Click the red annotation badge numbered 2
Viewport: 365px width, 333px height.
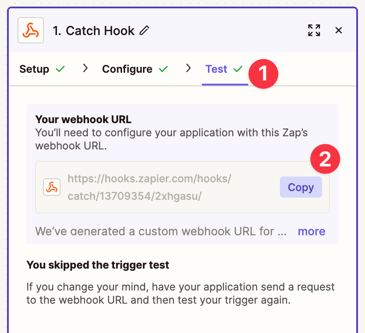pos(325,160)
